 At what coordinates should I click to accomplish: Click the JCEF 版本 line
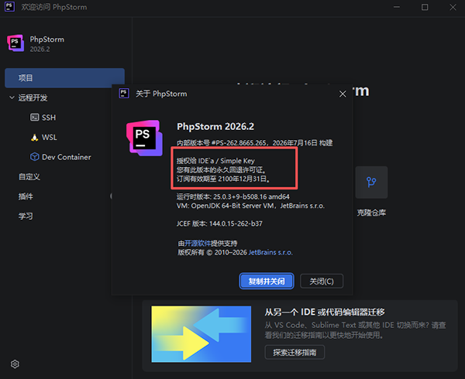click(x=219, y=224)
